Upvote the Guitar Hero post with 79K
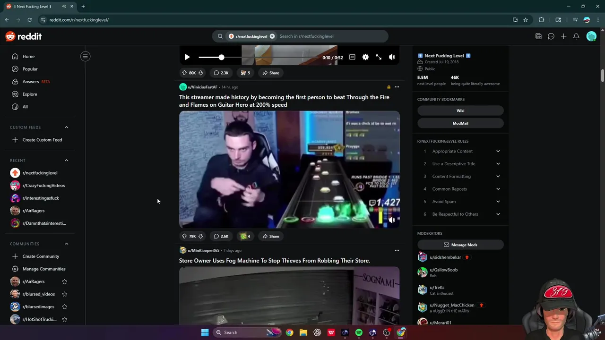Screen dimensions: 605x340 pos(184,236)
